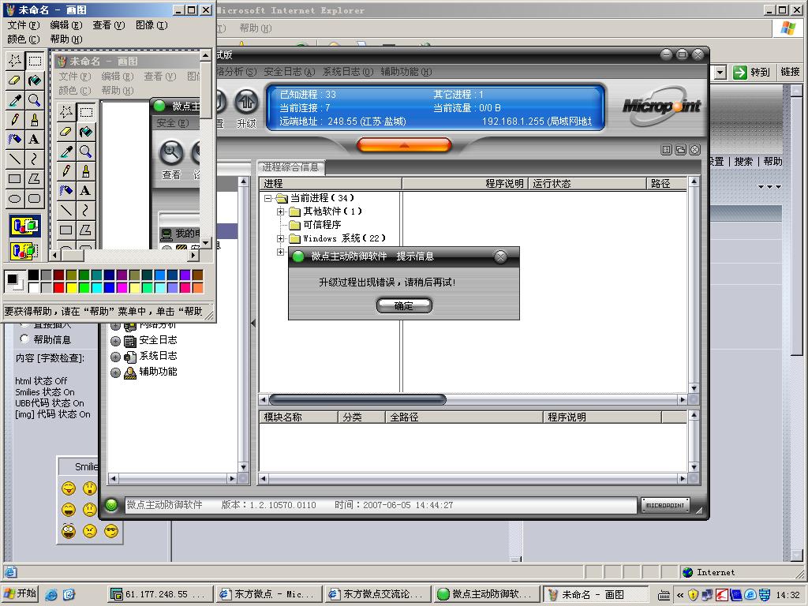The width and height of the screenshot is (808, 606).
Task: Open the 安全日志 item in sidebar
Action: (158, 340)
